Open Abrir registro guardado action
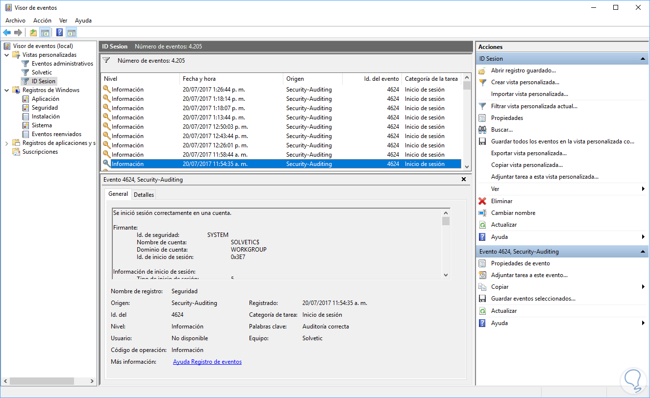Screen dimensions: 650x398 [x=524, y=70]
